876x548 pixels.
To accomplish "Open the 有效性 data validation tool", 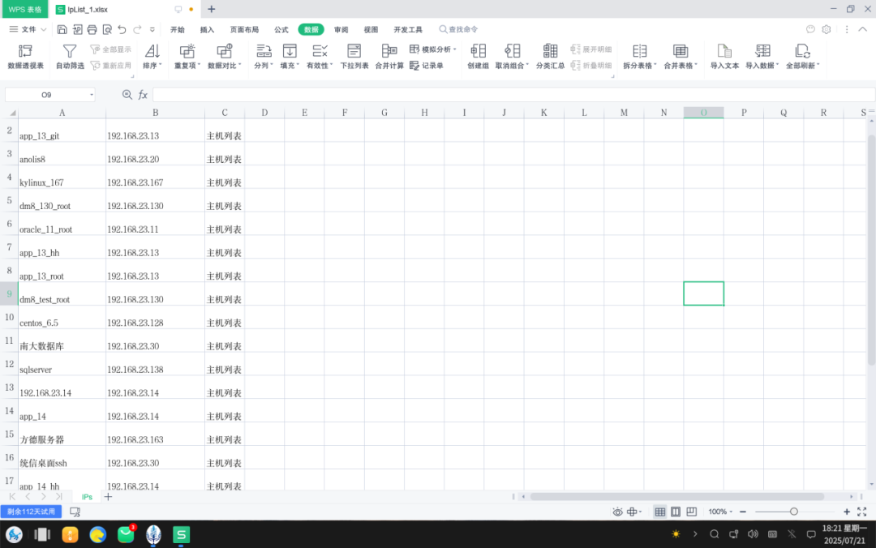I will click(x=320, y=57).
